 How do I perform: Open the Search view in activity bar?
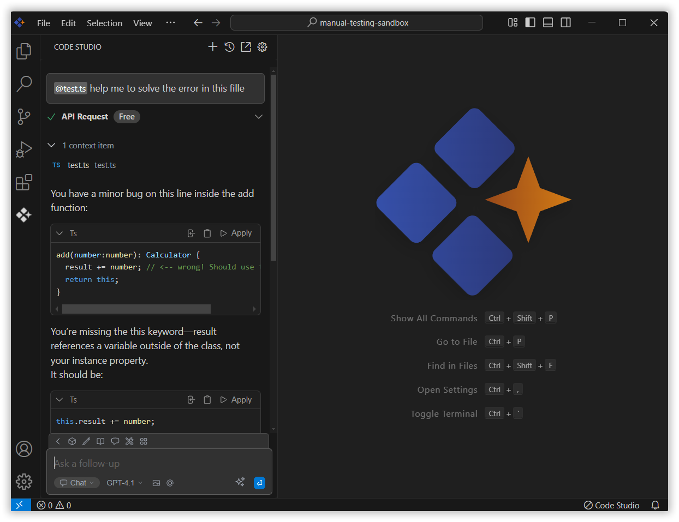[23, 83]
